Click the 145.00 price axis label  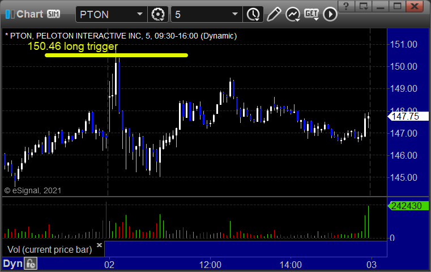coord(404,178)
